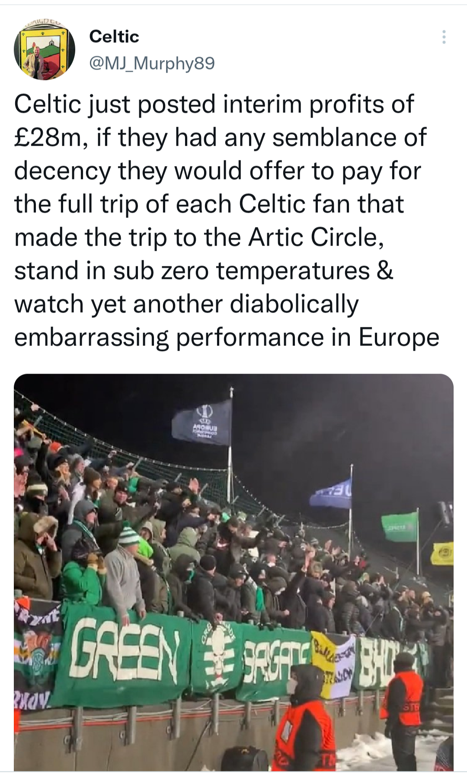This screenshot has height=781, width=467.
Task: Tap the green flag at right
Action: coord(400,527)
